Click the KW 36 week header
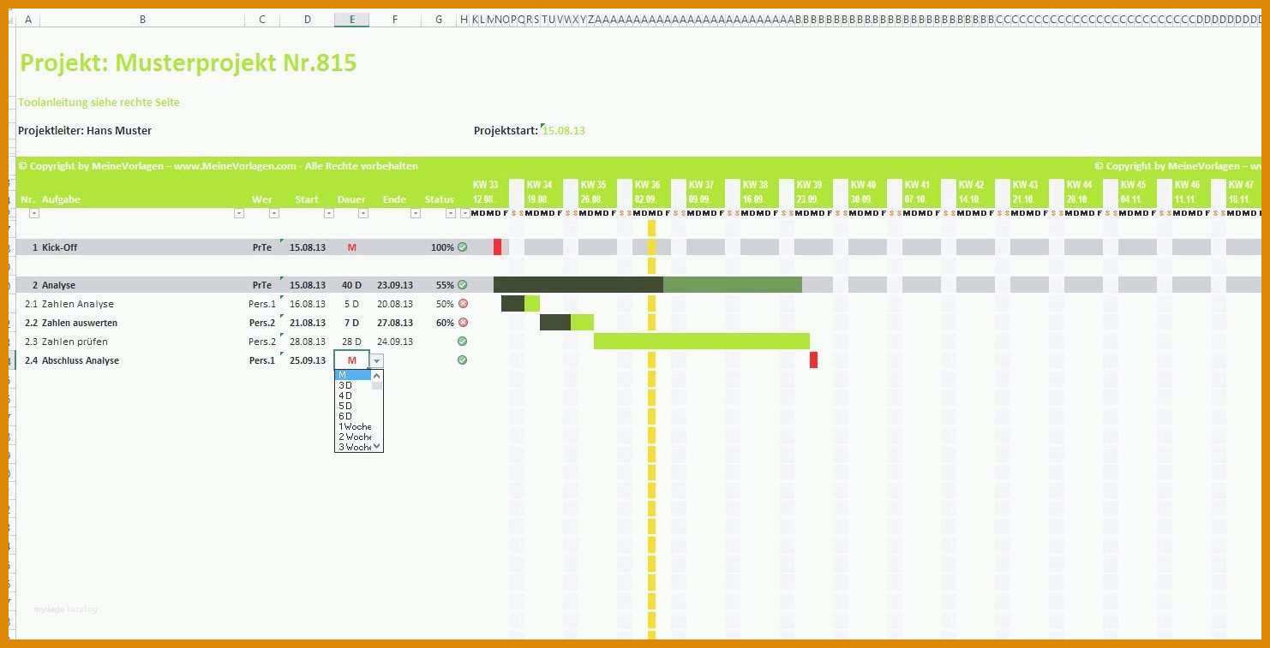The height and width of the screenshot is (648, 1270). click(x=647, y=185)
